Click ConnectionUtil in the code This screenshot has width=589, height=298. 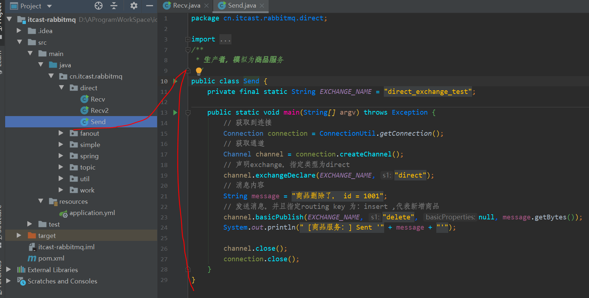(347, 134)
